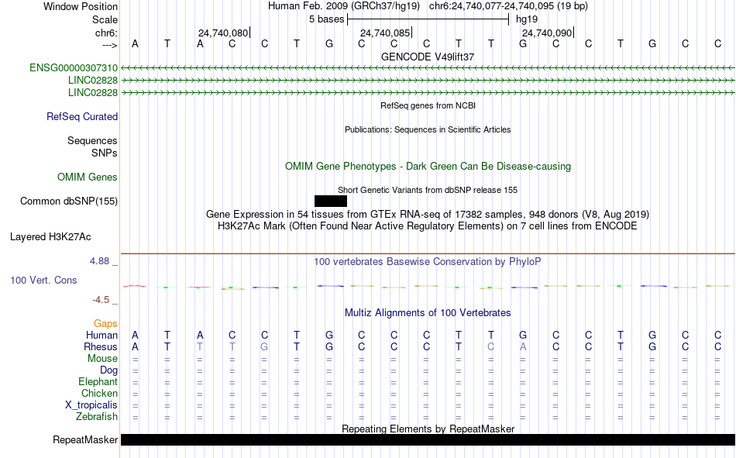This screenshot has height=458, width=736.
Task: Click the 'chr6:' base position label
Action: [x=106, y=33]
